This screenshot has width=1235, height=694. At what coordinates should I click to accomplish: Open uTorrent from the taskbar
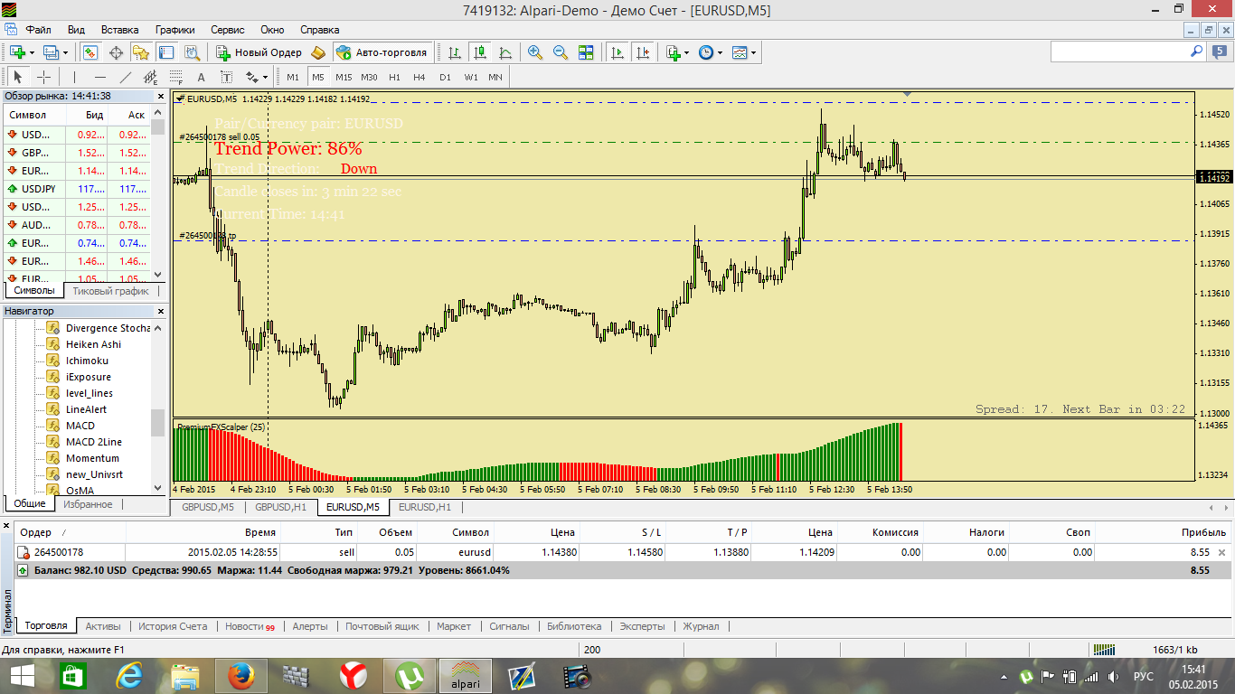pyautogui.click(x=410, y=676)
